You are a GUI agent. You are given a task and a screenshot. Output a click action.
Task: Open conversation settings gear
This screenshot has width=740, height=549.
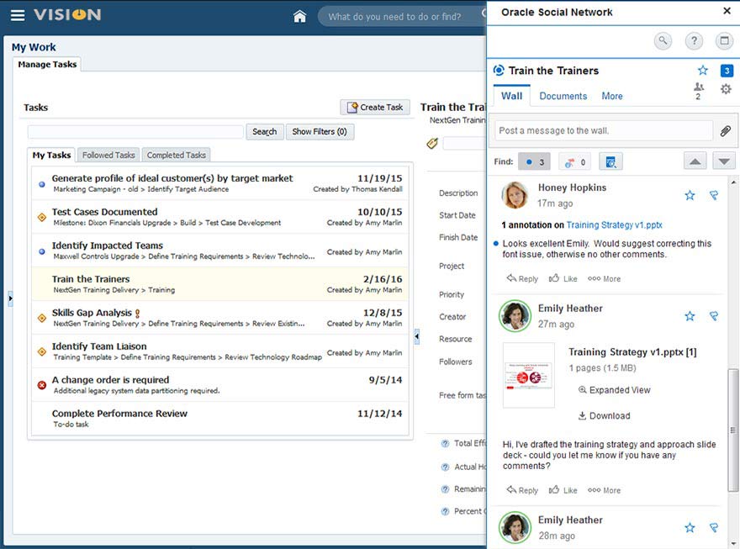(x=726, y=88)
